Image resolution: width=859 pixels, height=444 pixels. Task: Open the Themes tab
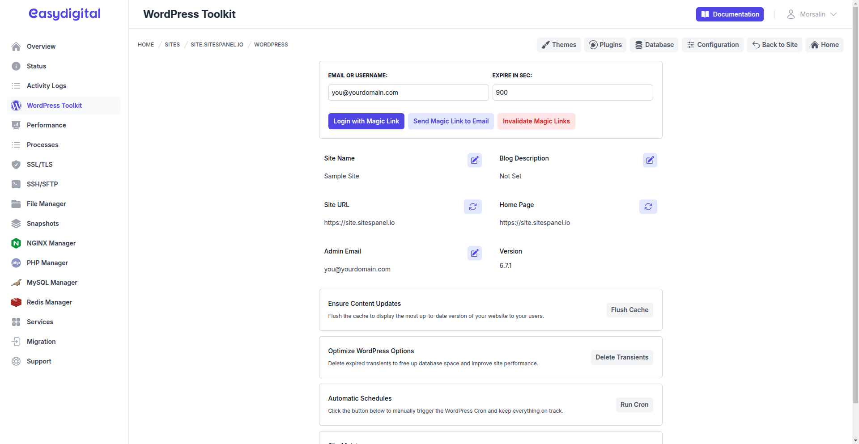(558, 45)
